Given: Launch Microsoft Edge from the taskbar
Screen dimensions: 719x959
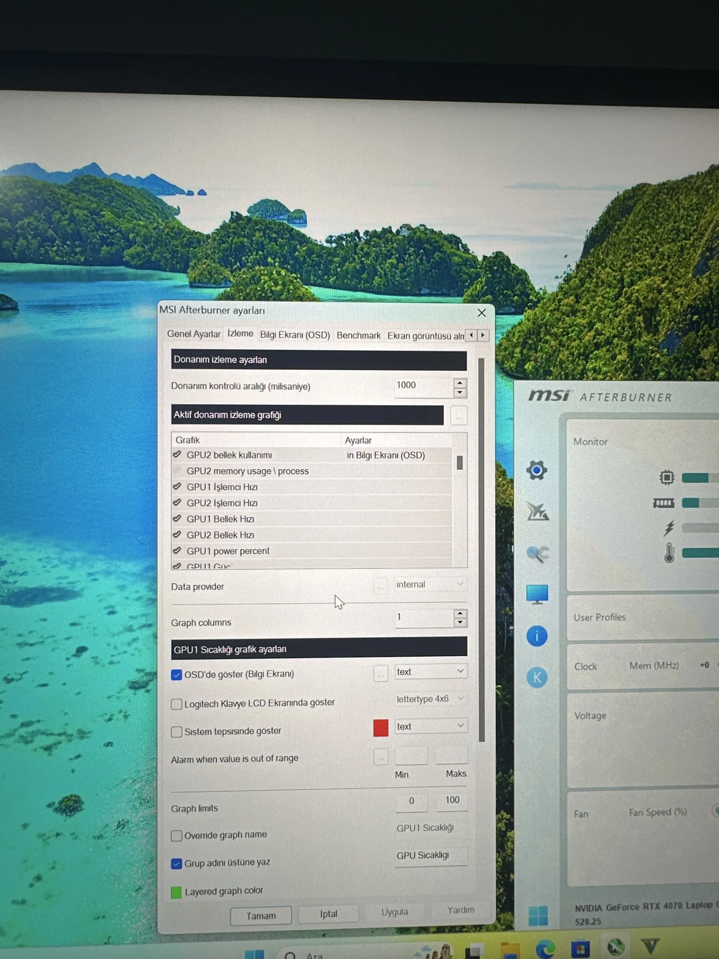Looking at the screenshot, I should tap(545, 950).
